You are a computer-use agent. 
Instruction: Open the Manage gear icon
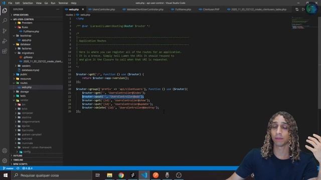point(5,160)
